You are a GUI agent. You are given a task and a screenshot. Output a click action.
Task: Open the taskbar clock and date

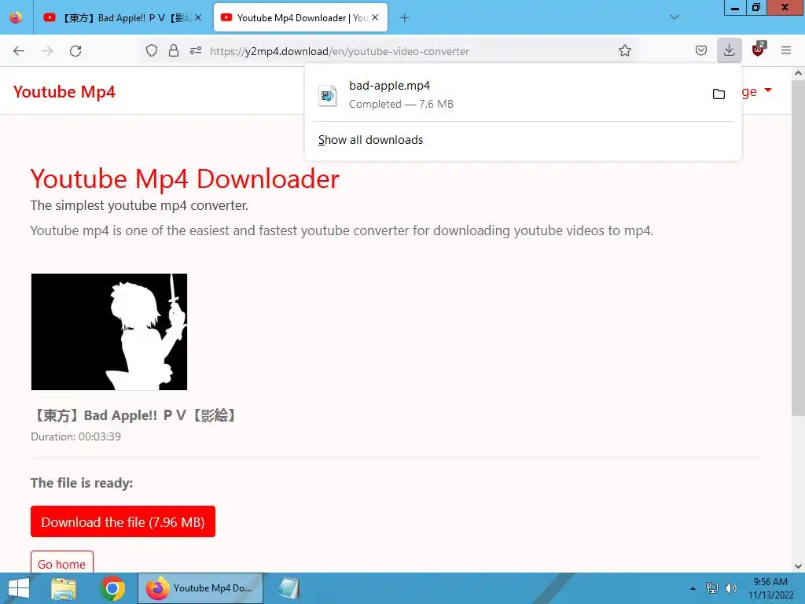point(770,588)
